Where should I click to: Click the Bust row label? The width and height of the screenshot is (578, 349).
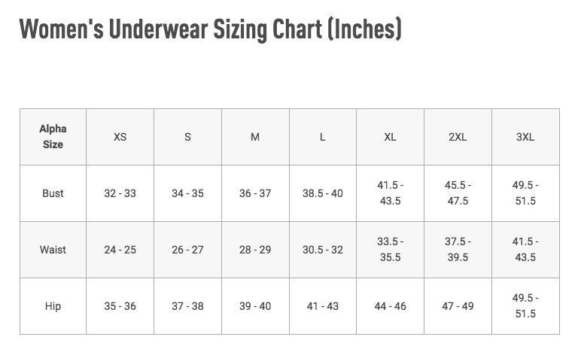[53, 193]
